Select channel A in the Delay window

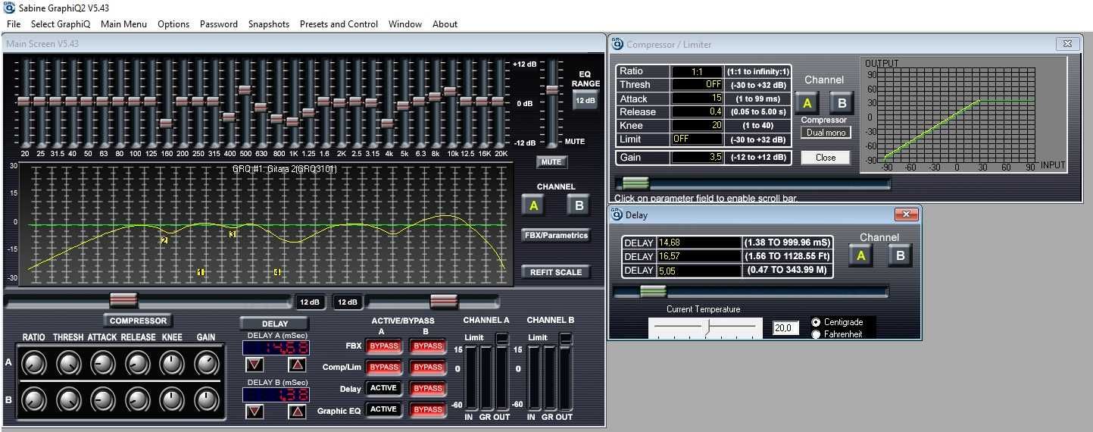pyautogui.click(x=860, y=255)
